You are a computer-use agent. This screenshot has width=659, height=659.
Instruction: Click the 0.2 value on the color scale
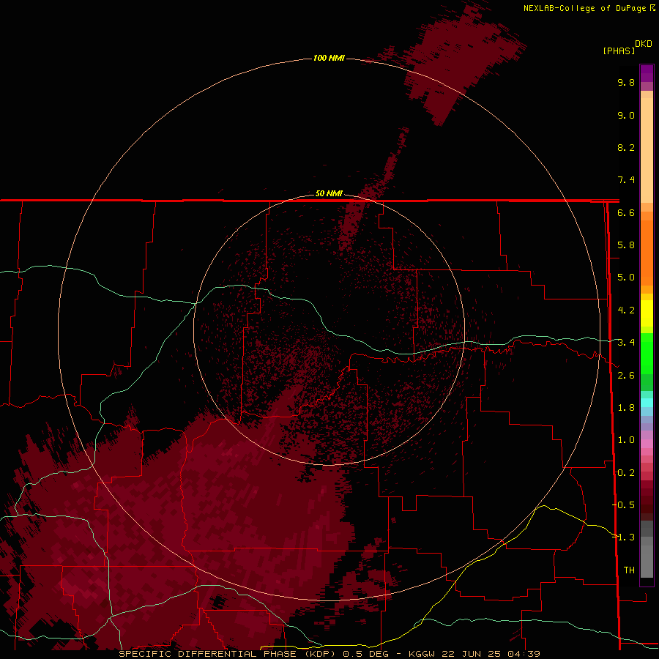point(626,473)
